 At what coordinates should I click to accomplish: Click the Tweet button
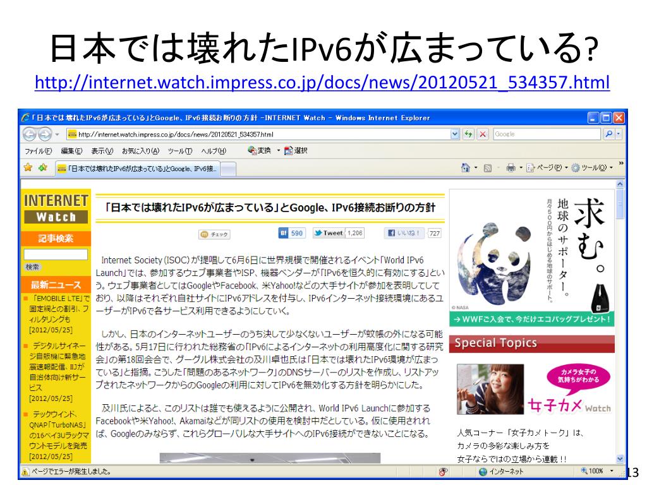tap(329, 233)
